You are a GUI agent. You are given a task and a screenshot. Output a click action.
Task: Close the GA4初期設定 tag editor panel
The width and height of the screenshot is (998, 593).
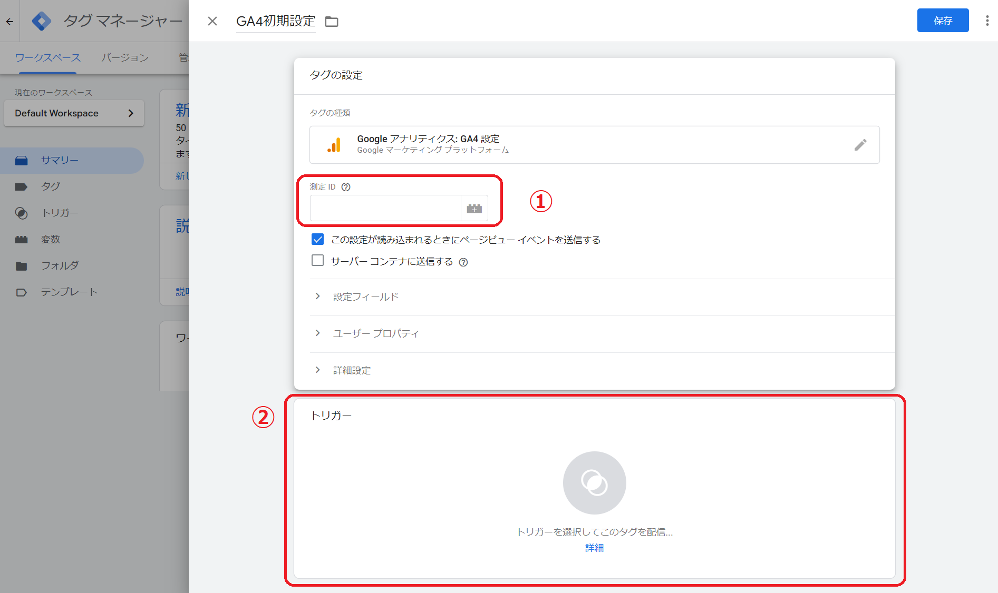coord(212,21)
